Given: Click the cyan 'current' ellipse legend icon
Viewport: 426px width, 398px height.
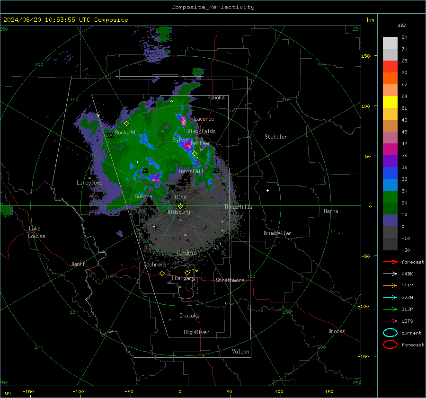Looking at the screenshot, I should pos(390,333).
